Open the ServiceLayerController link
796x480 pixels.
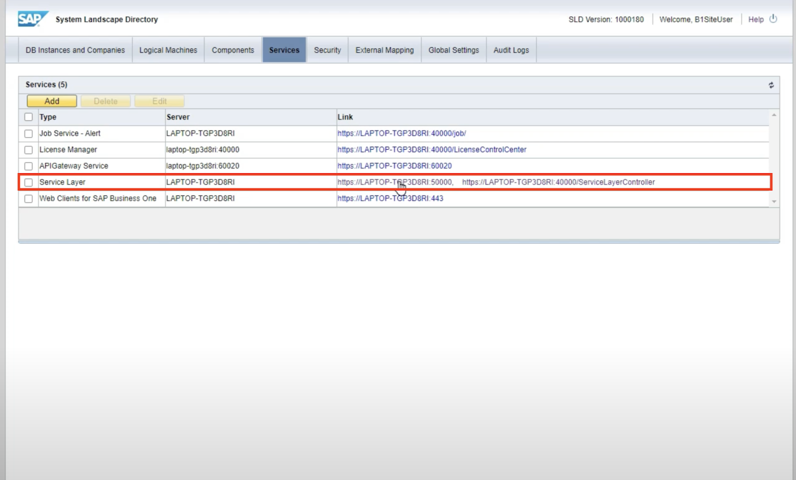(x=558, y=182)
